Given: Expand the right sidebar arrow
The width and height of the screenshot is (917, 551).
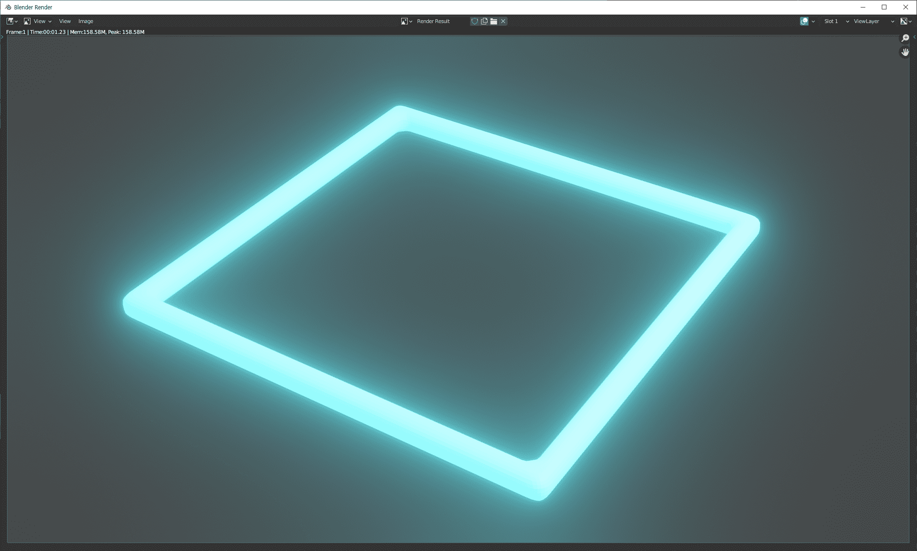Looking at the screenshot, I should tap(914, 37).
